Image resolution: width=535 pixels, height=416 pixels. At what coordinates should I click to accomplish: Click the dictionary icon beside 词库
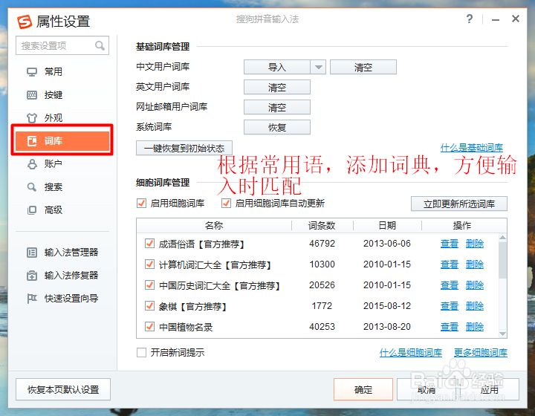[x=32, y=141]
